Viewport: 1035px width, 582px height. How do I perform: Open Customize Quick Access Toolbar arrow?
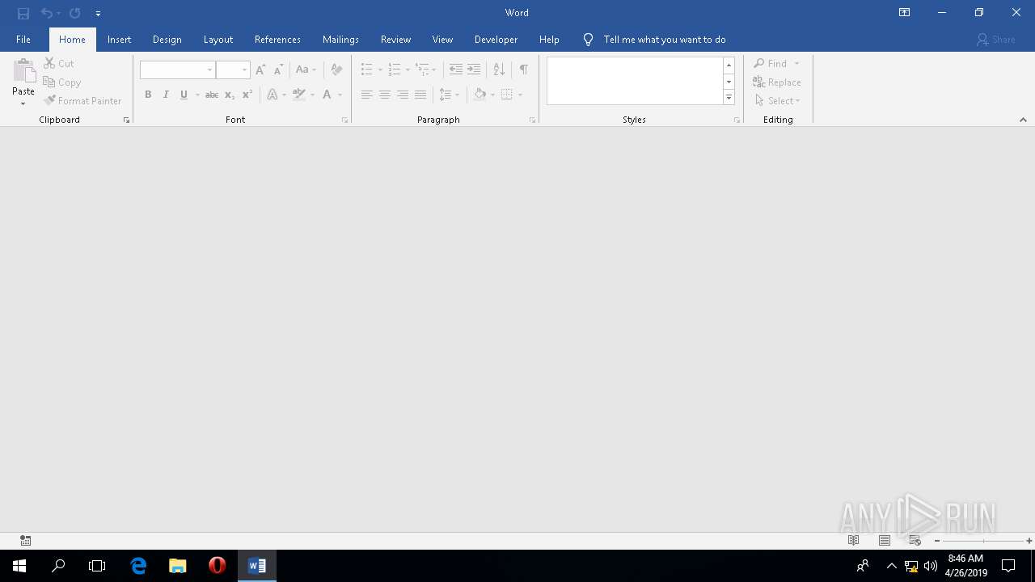tap(98, 14)
